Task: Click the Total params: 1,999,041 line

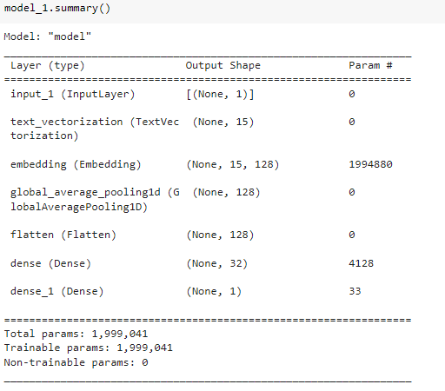Action: pos(76,334)
